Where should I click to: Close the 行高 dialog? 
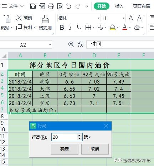coord(106,126)
